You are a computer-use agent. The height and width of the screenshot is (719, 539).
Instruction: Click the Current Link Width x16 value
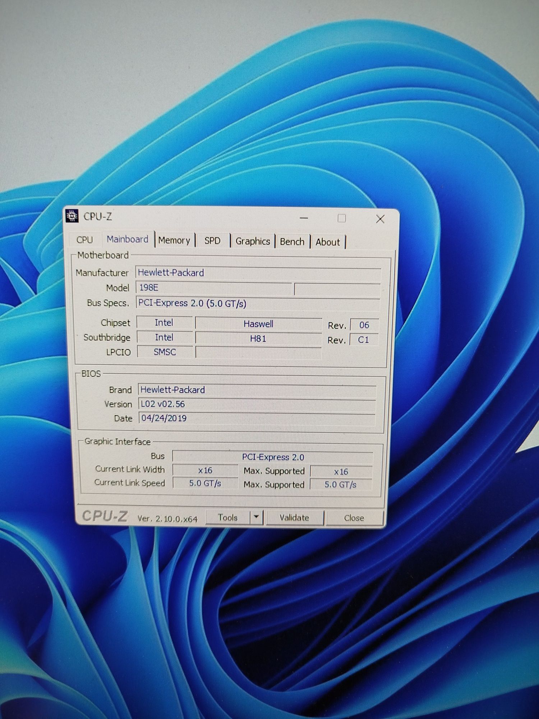click(205, 470)
